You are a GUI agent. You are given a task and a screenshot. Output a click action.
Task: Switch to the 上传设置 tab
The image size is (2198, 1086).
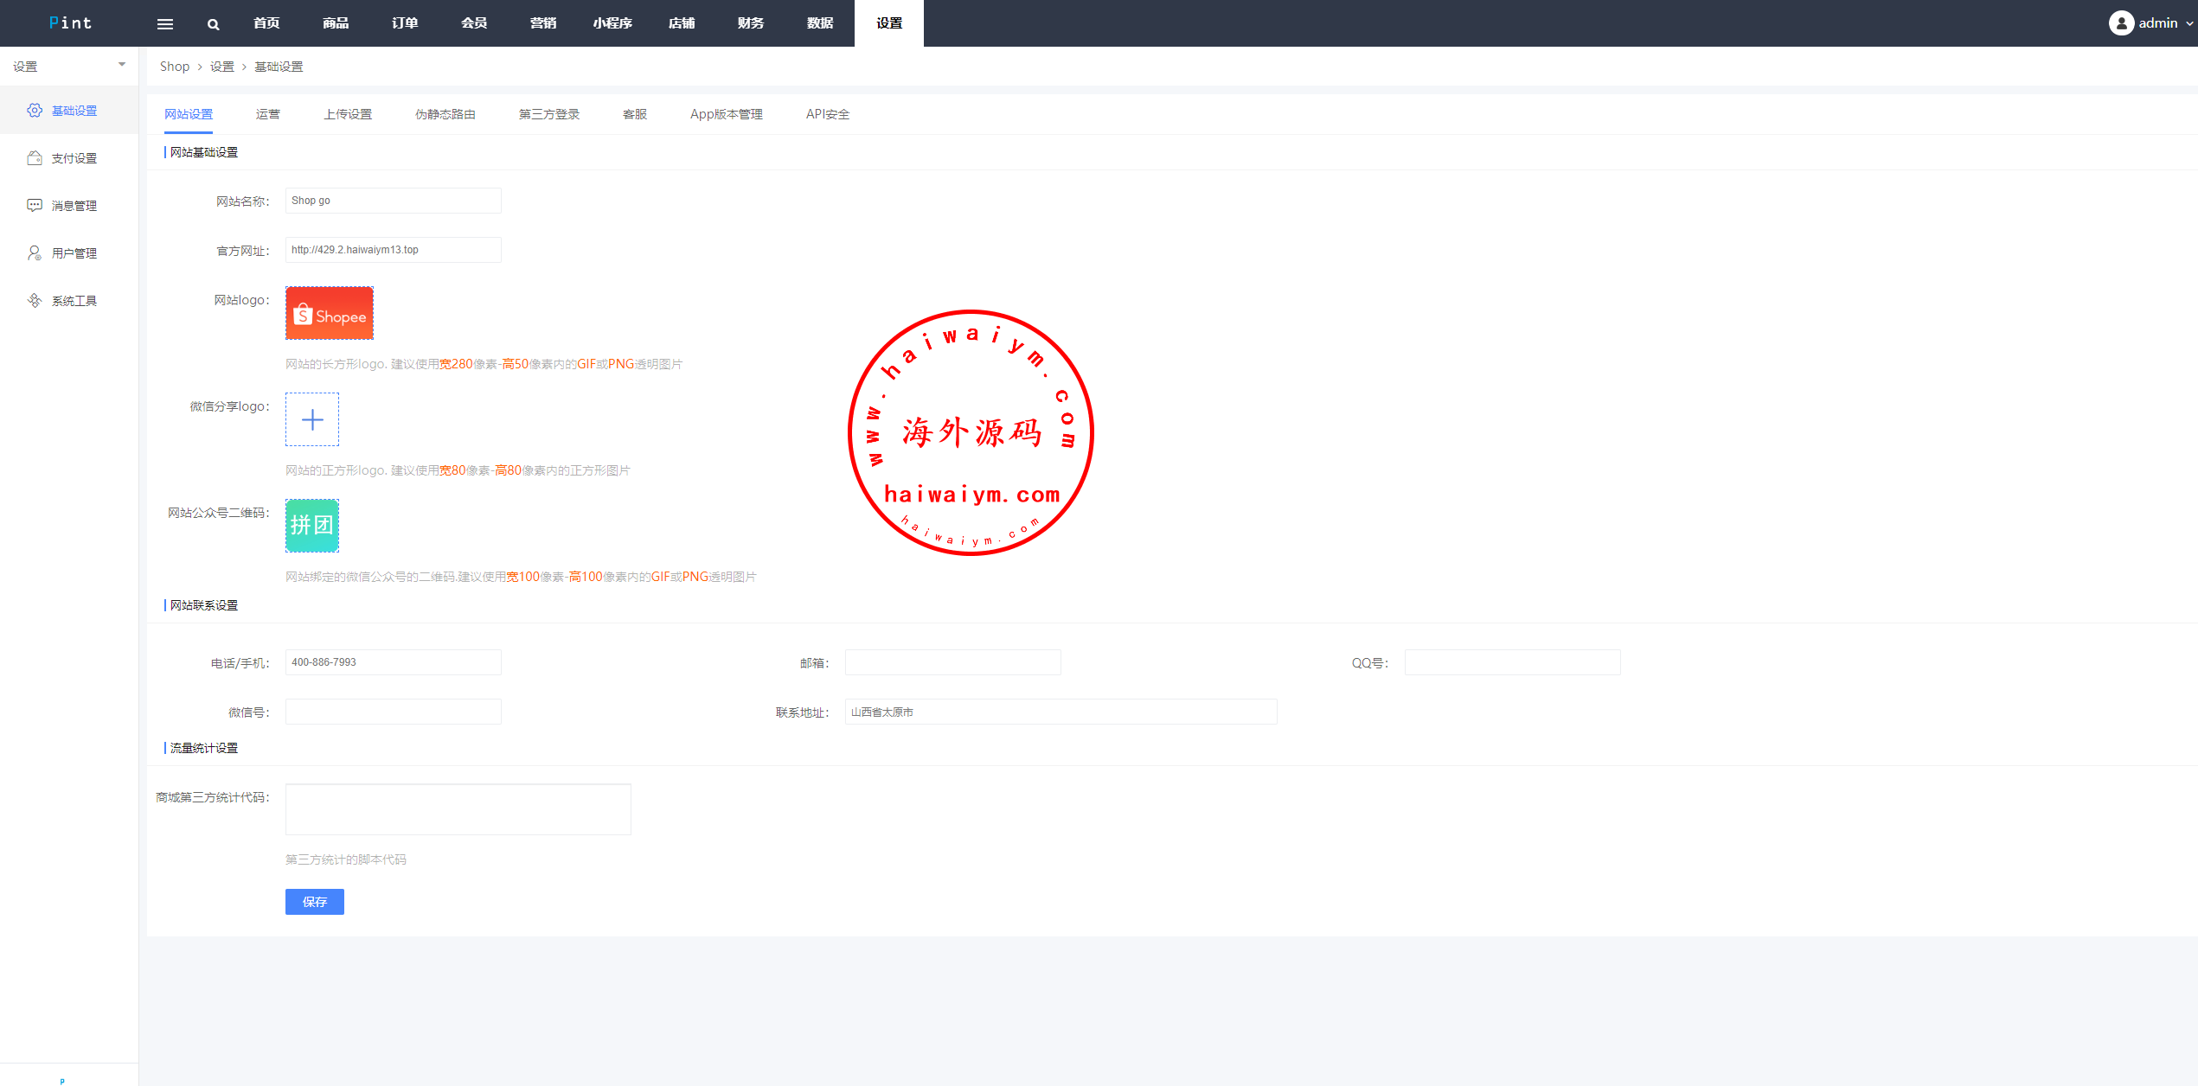click(348, 114)
